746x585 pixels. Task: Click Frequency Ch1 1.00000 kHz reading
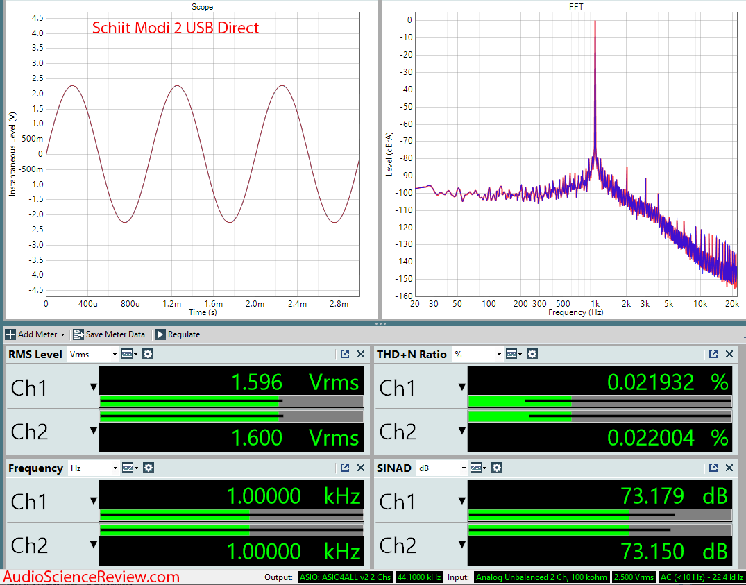pyautogui.click(x=294, y=496)
